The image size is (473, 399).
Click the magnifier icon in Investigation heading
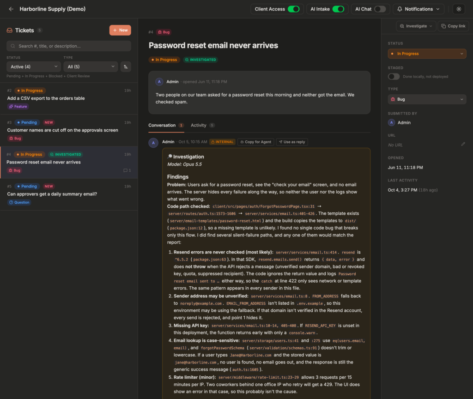[170, 156]
